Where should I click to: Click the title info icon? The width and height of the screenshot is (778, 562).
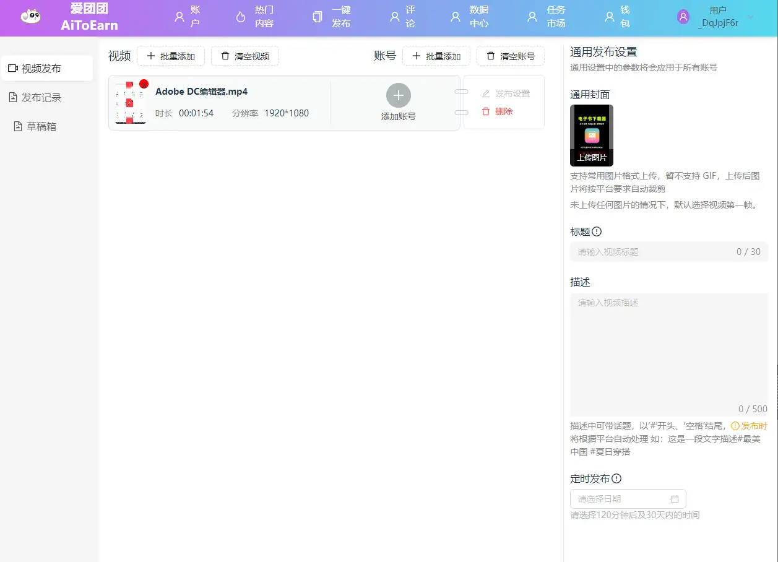point(597,231)
